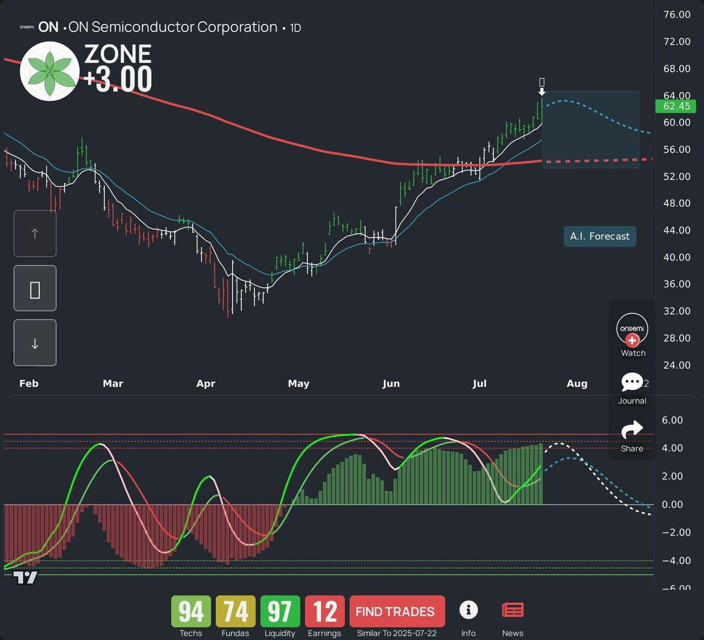Tap the Feb label on time axis

[x=29, y=383]
